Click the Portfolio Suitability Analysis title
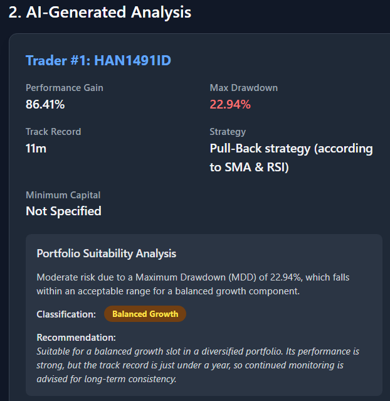Viewport: 390px width, 401px height. (107, 254)
